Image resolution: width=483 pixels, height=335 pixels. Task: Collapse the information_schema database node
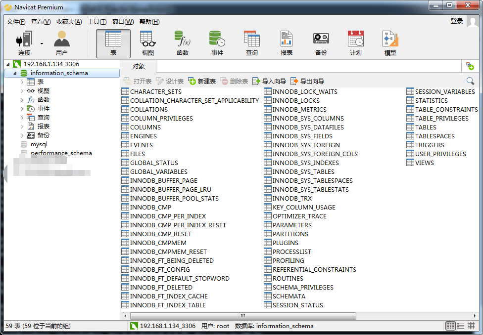tap(15, 73)
